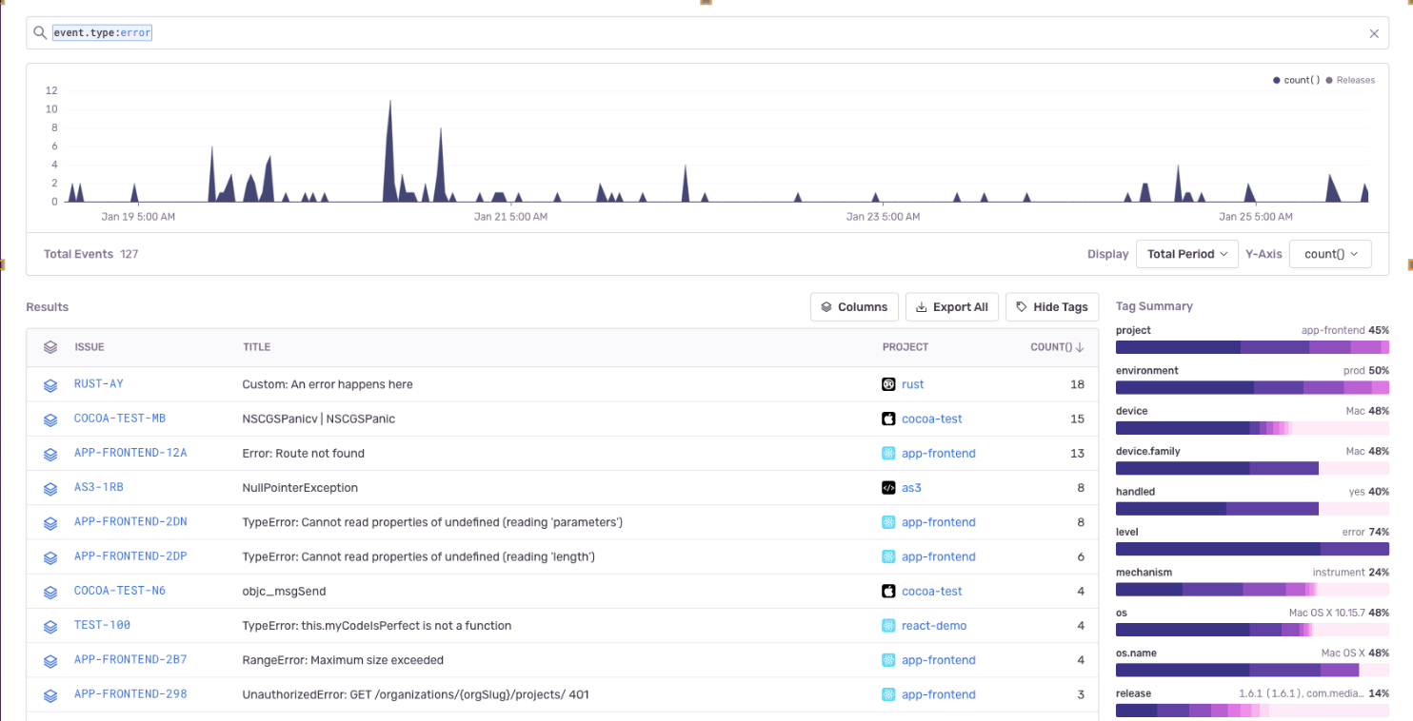This screenshot has height=721, width=1413.
Task: Click into the event.type:error search field
Action: 667,33
